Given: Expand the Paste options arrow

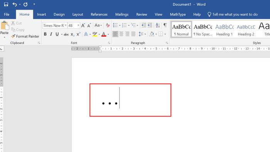Looking at the screenshot, I should (5, 37).
